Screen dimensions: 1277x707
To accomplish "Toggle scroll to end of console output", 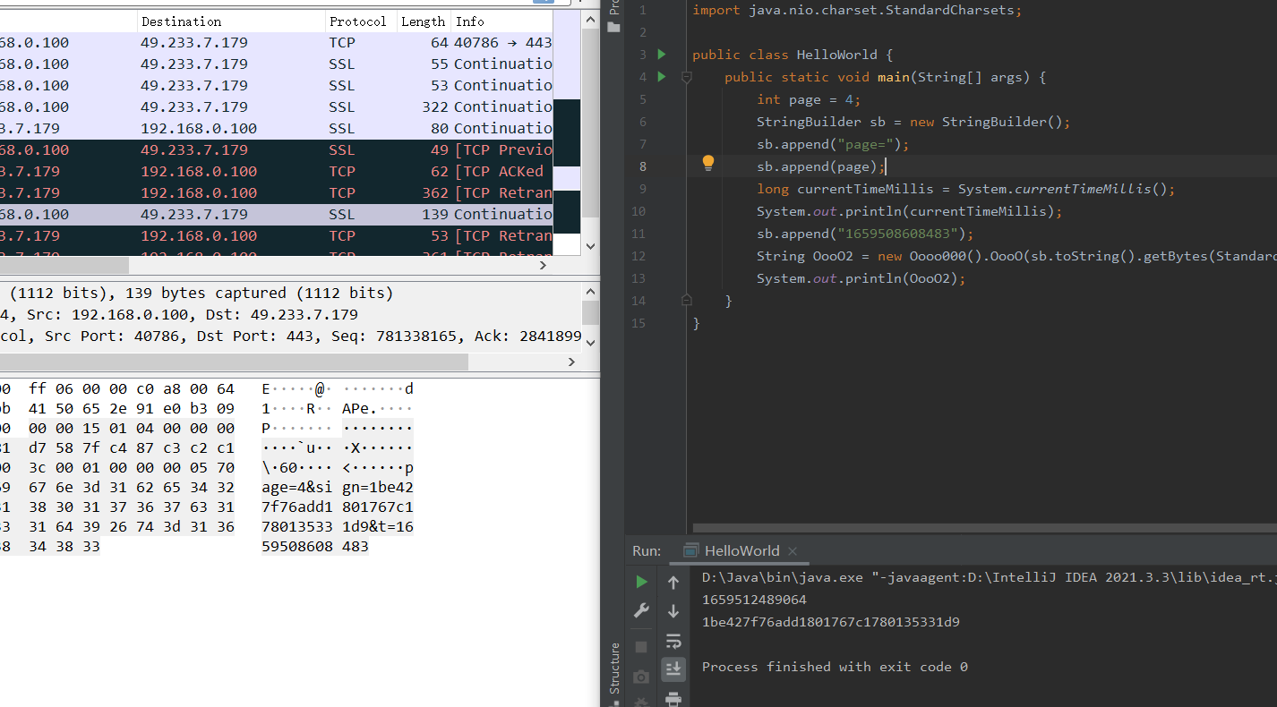I will (673, 669).
